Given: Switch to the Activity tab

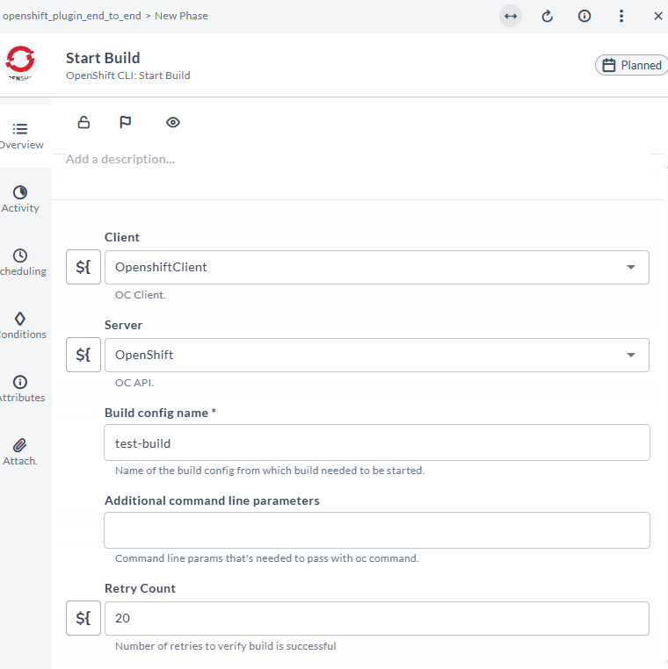Looking at the screenshot, I should (x=20, y=199).
